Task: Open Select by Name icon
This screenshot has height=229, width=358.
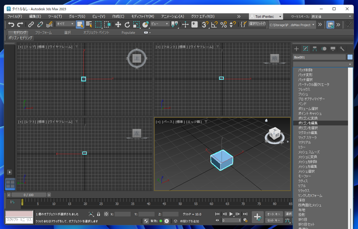Action: (89, 25)
